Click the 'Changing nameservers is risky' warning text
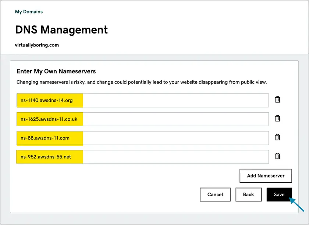309x225 pixels. pos(142,82)
